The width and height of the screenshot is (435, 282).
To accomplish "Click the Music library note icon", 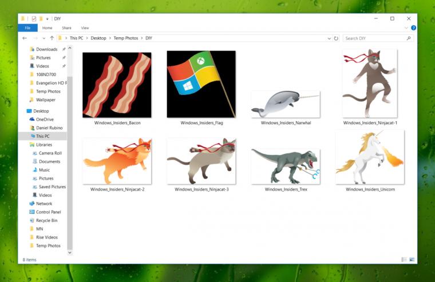I will click(35, 170).
